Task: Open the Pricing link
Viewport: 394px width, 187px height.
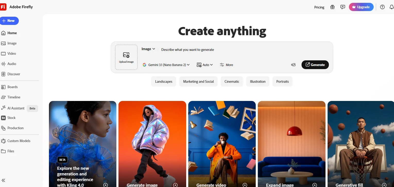Action: pos(319,7)
